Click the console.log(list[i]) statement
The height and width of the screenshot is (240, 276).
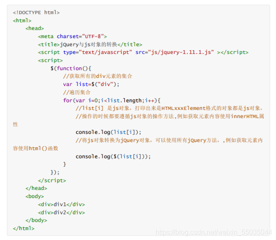point(109,132)
